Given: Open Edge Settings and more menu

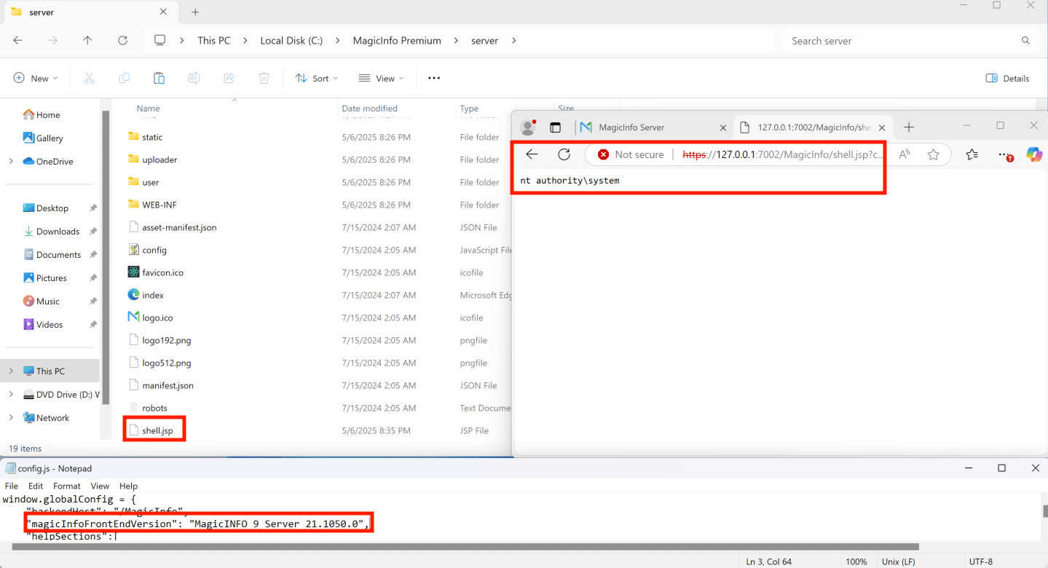Looking at the screenshot, I should pos(1005,155).
